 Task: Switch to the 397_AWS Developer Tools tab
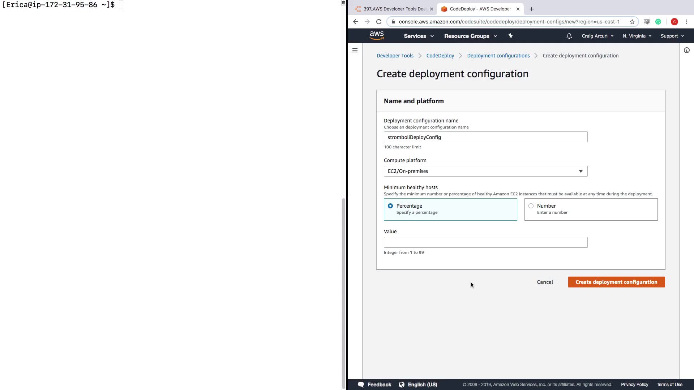(x=394, y=9)
